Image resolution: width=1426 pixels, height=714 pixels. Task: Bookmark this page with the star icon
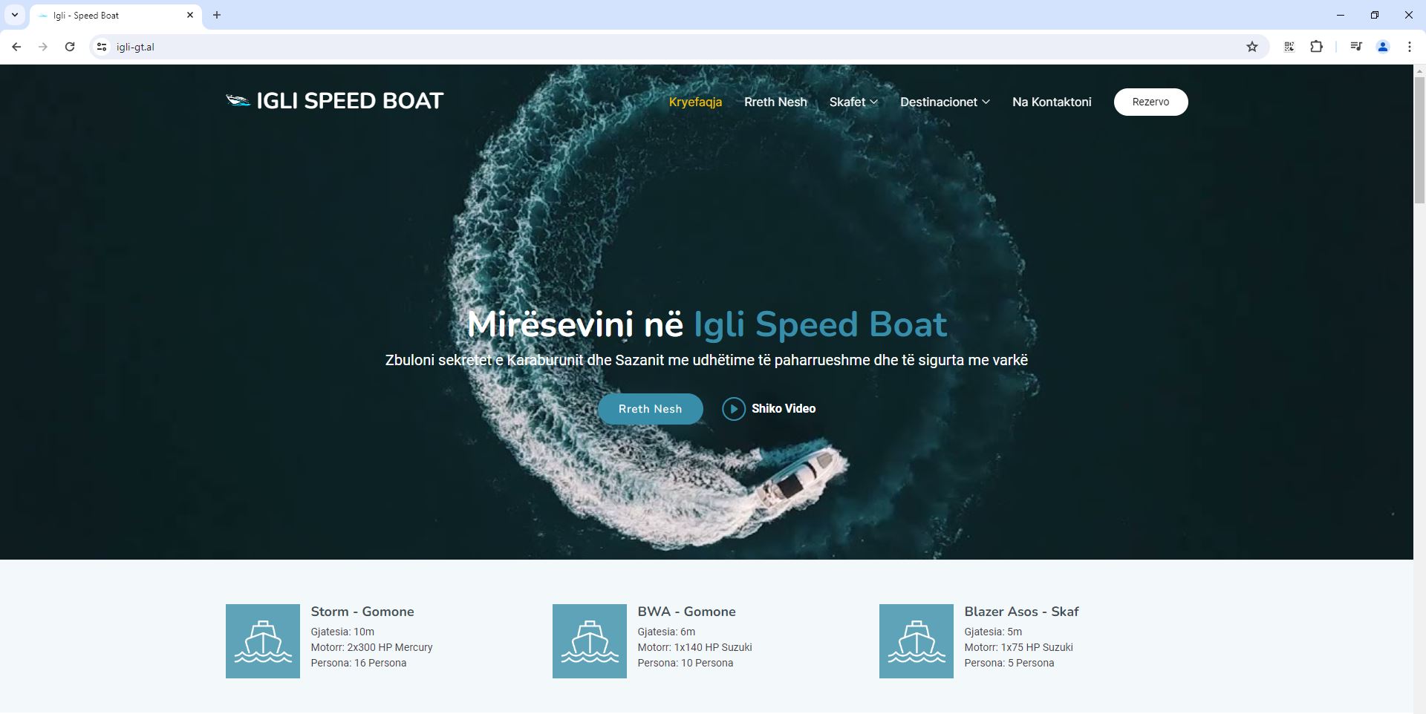click(x=1252, y=47)
